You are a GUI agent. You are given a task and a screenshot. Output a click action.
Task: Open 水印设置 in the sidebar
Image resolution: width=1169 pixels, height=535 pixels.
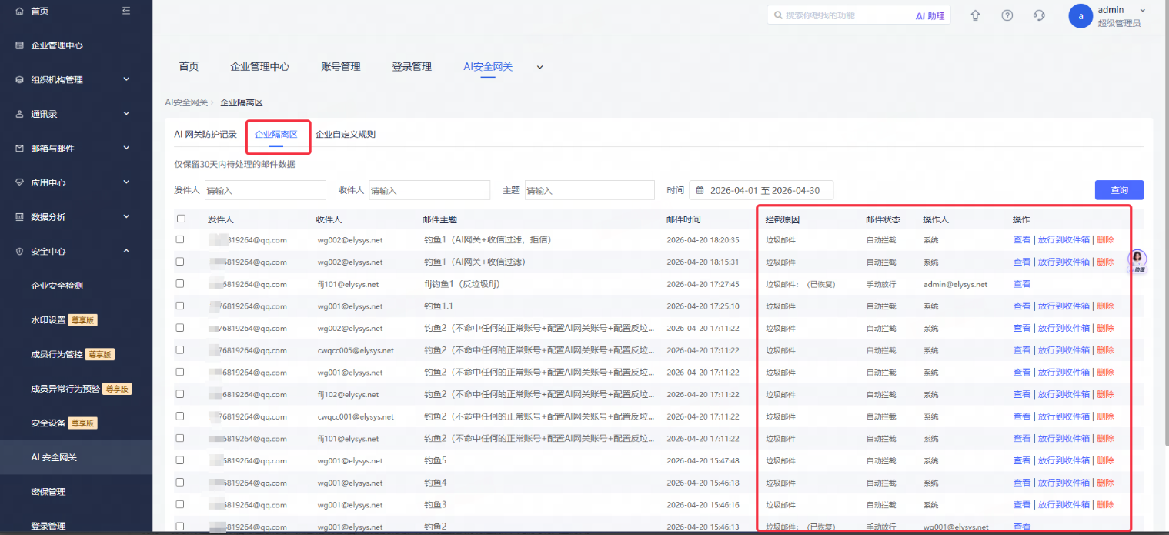tap(48, 320)
